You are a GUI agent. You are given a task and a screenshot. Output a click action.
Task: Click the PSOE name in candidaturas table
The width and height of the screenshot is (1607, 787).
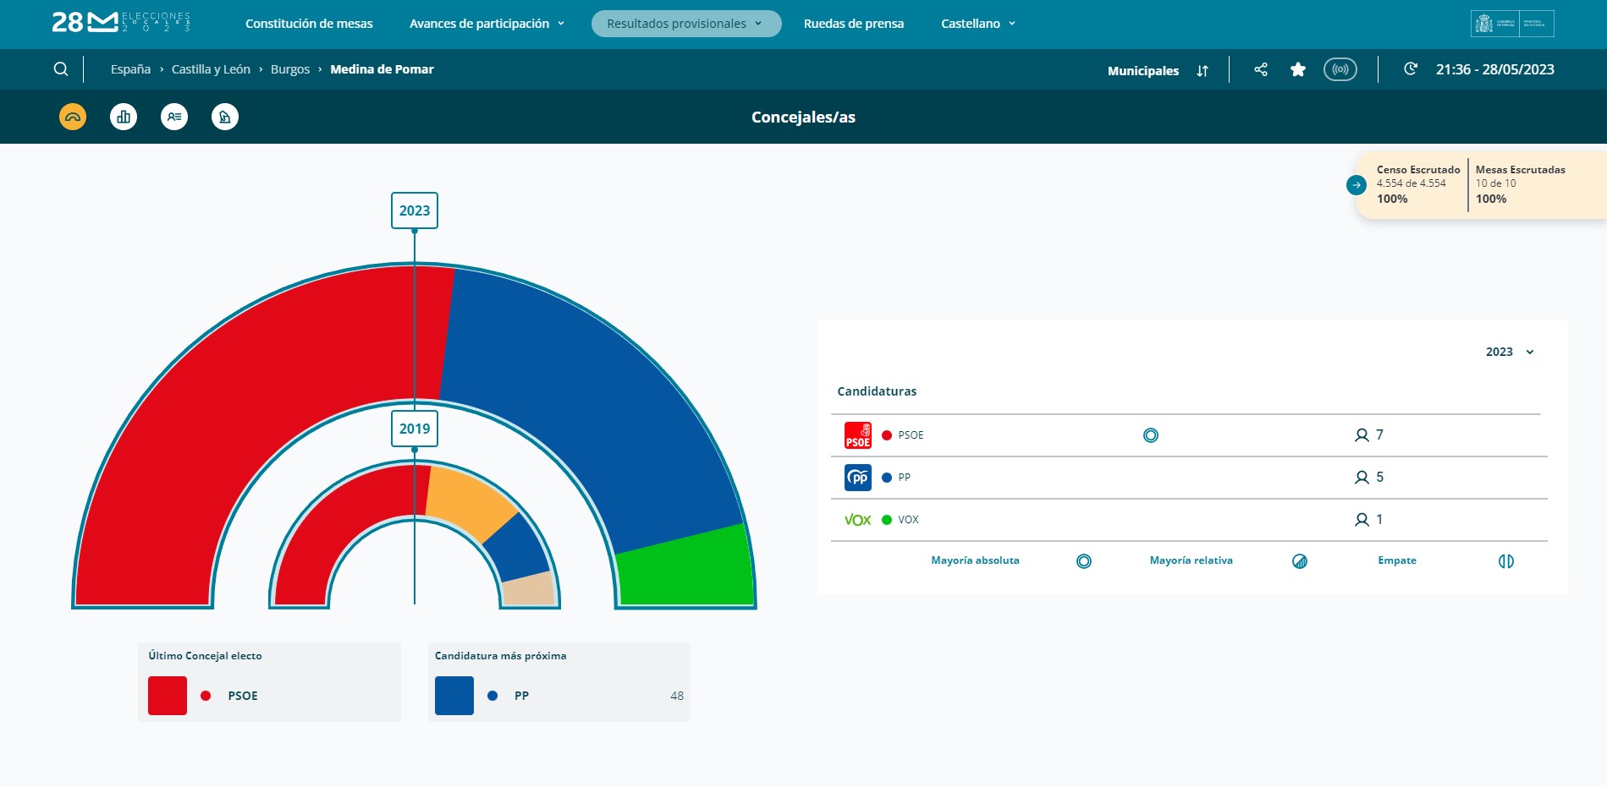[911, 435]
